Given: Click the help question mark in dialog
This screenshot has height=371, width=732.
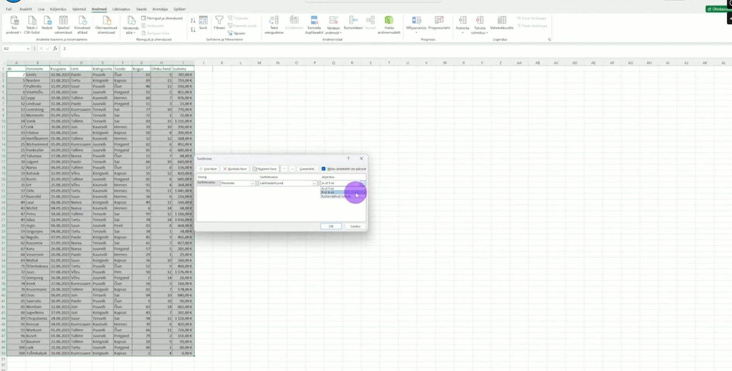Looking at the screenshot, I should (348, 159).
